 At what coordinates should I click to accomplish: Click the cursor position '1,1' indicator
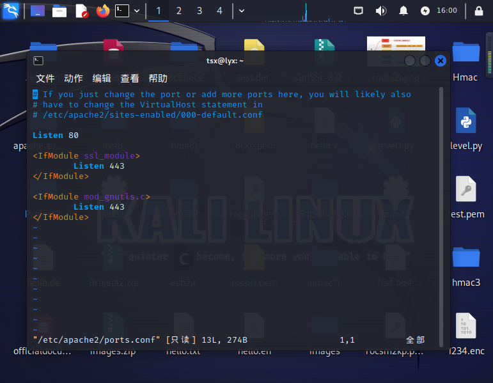click(x=347, y=340)
